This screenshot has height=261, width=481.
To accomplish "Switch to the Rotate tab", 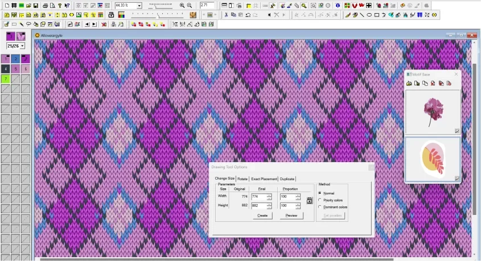I will click(242, 179).
